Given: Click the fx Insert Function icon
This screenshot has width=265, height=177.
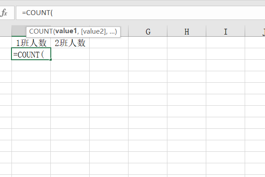Looking at the screenshot, I should (4, 13).
